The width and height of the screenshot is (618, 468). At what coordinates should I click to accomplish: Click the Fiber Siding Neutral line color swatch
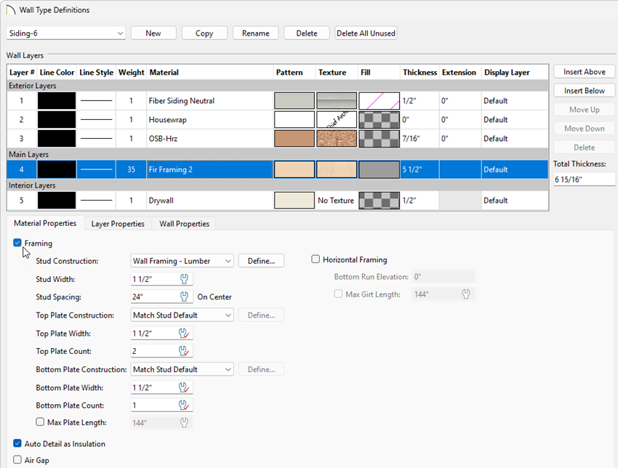coord(57,101)
